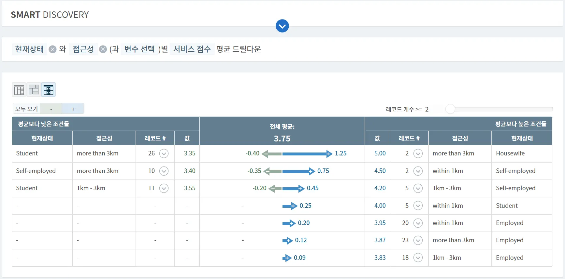Click the 현재상태 variable tag
The height and width of the screenshot is (279, 565).
pos(29,49)
